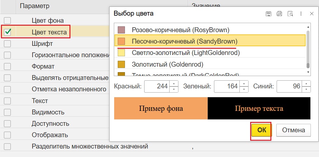Tick the Текст parameter checkbox

[7, 101]
